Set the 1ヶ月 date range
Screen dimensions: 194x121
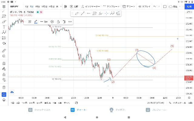pyautogui.click(x=24, y=103)
